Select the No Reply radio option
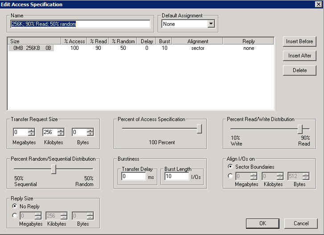Image resolution: width=324 pixels, height=235 pixels. pos(15,207)
